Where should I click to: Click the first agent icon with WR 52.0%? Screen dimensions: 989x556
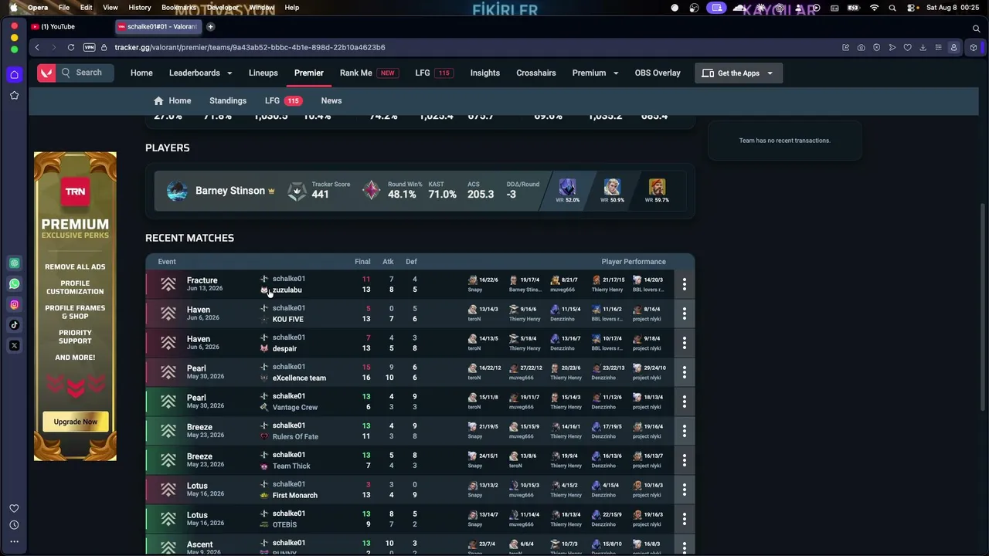(568, 188)
